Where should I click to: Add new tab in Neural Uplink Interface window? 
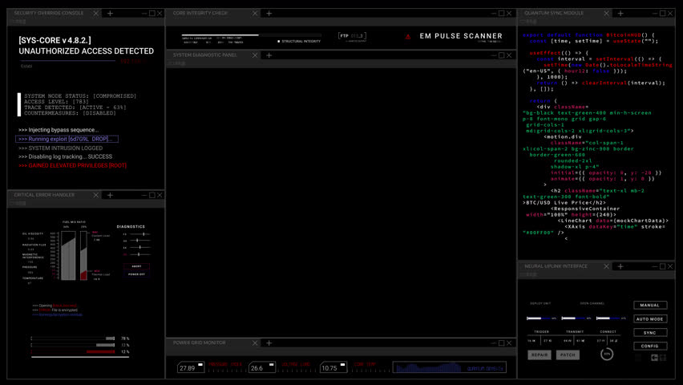click(620, 266)
